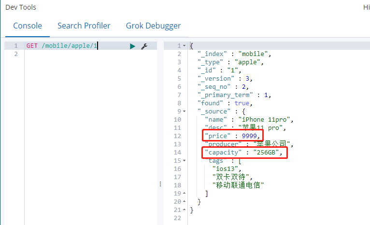Switch to the Console tab
Image resolution: width=370 pixels, height=225 pixels.
click(x=28, y=26)
